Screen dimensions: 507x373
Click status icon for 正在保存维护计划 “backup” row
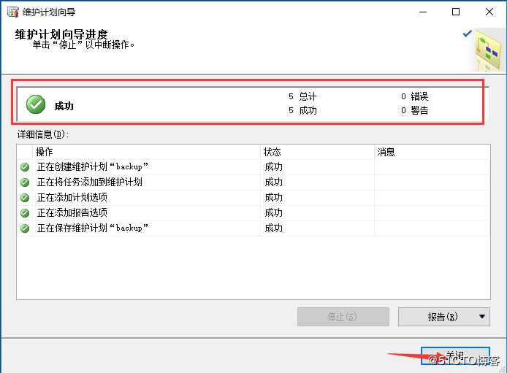coord(25,228)
